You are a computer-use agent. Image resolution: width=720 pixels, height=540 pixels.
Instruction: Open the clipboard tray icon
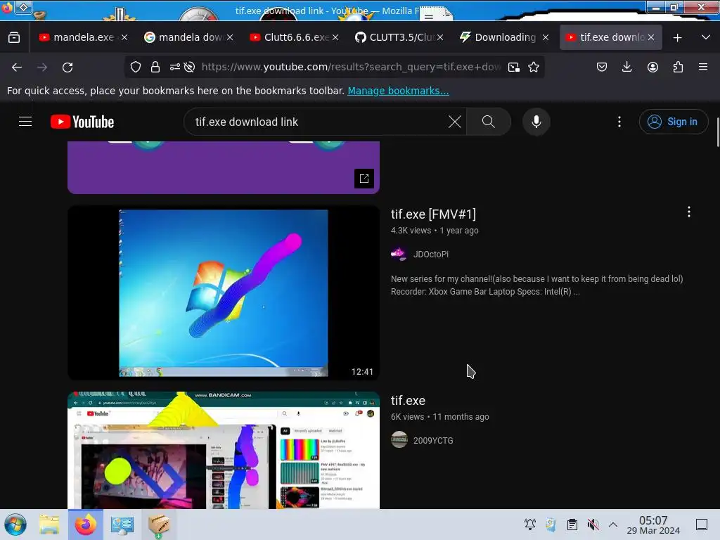click(x=572, y=524)
